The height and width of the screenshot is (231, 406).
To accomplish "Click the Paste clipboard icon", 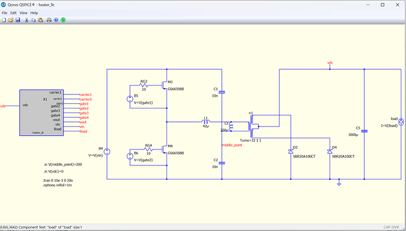I will click(x=41, y=20).
